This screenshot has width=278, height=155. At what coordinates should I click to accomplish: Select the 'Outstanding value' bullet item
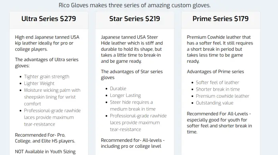(x=214, y=103)
